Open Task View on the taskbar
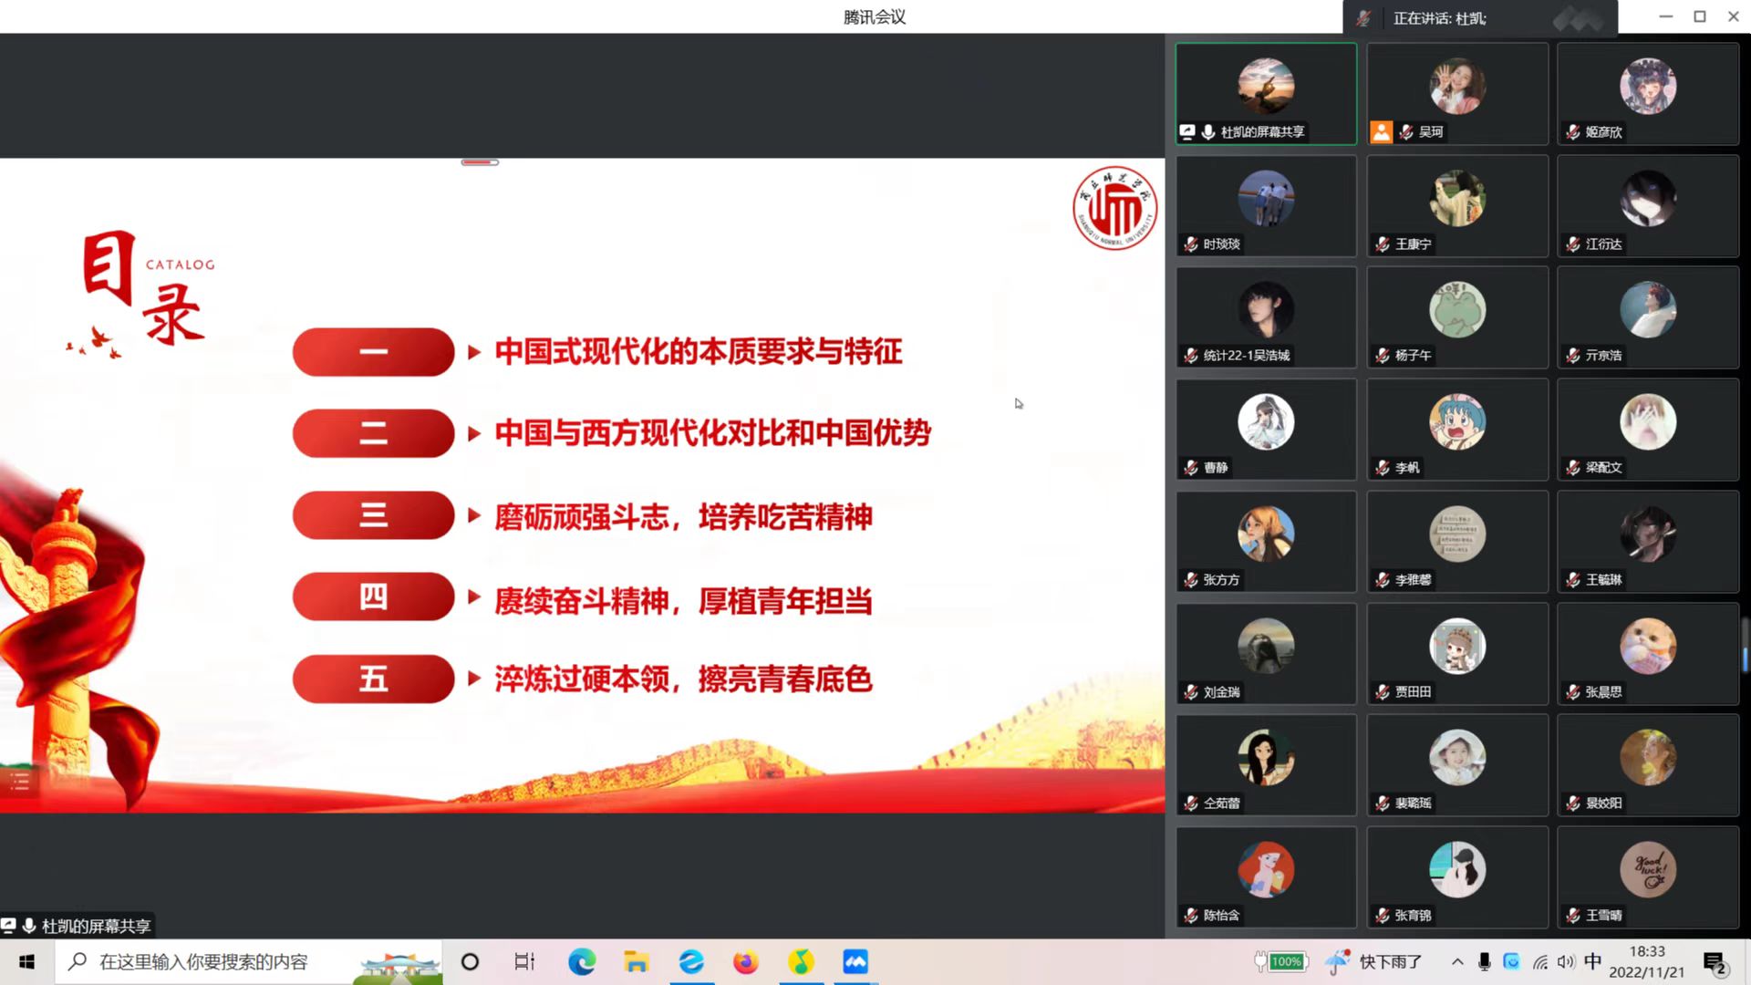Screen dimensions: 1751x985 pyautogui.click(x=524, y=961)
